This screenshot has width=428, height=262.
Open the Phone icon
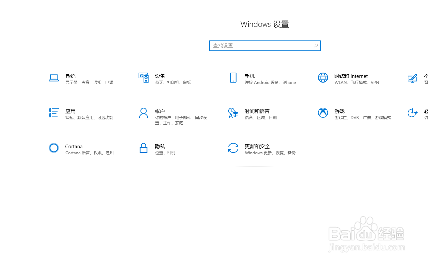(x=233, y=78)
